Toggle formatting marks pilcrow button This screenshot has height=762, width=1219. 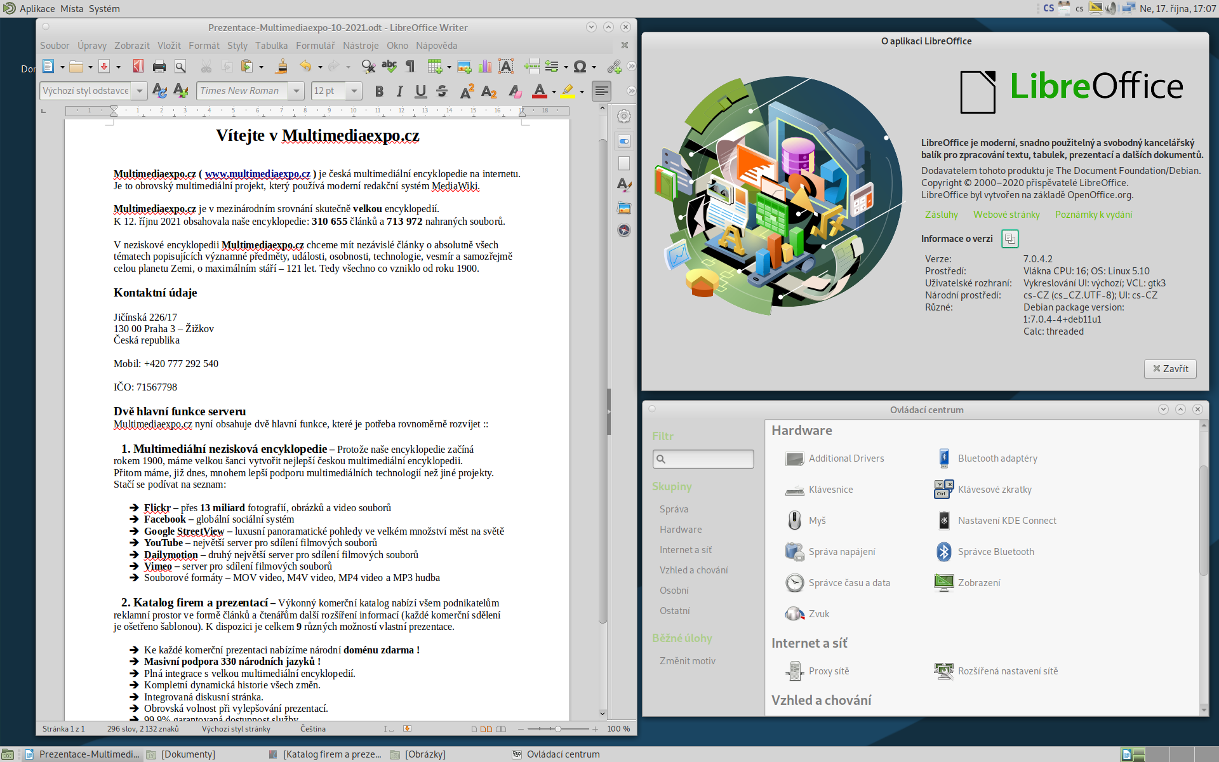pyautogui.click(x=410, y=66)
